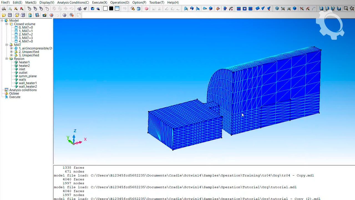Select the outlet region item
This screenshot has width=355, height=200.
(x=23, y=73)
